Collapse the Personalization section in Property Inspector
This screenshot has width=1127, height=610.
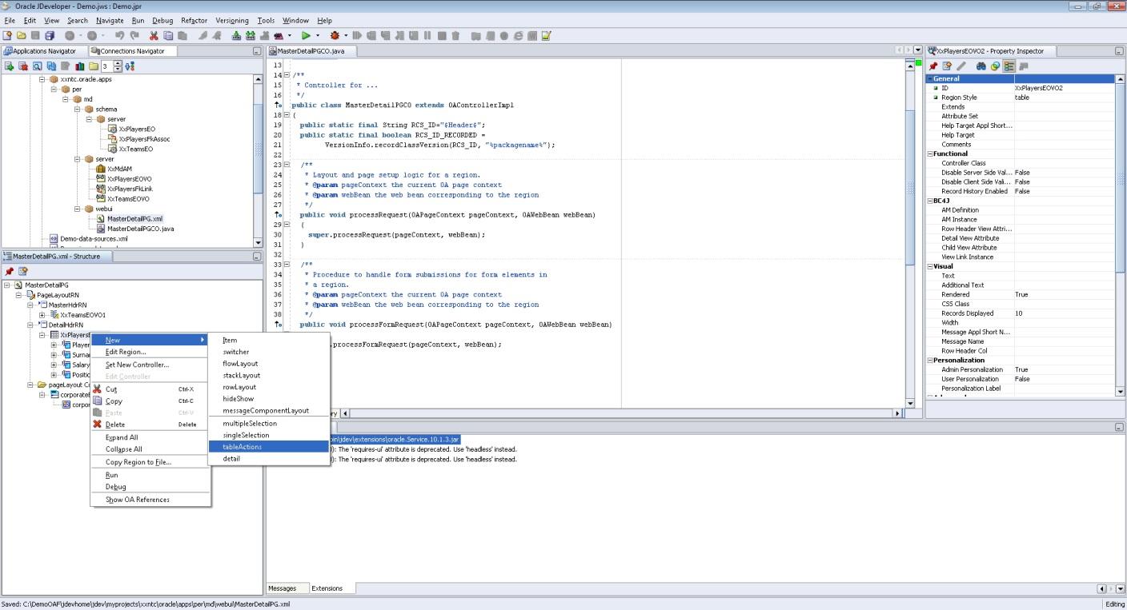click(930, 360)
